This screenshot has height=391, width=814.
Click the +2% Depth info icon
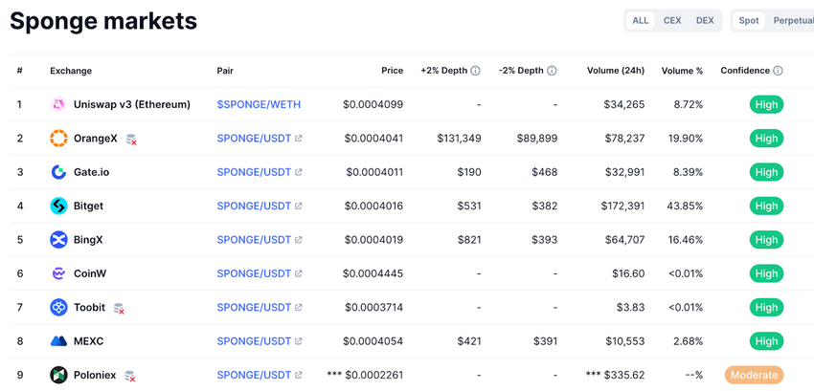click(x=476, y=71)
